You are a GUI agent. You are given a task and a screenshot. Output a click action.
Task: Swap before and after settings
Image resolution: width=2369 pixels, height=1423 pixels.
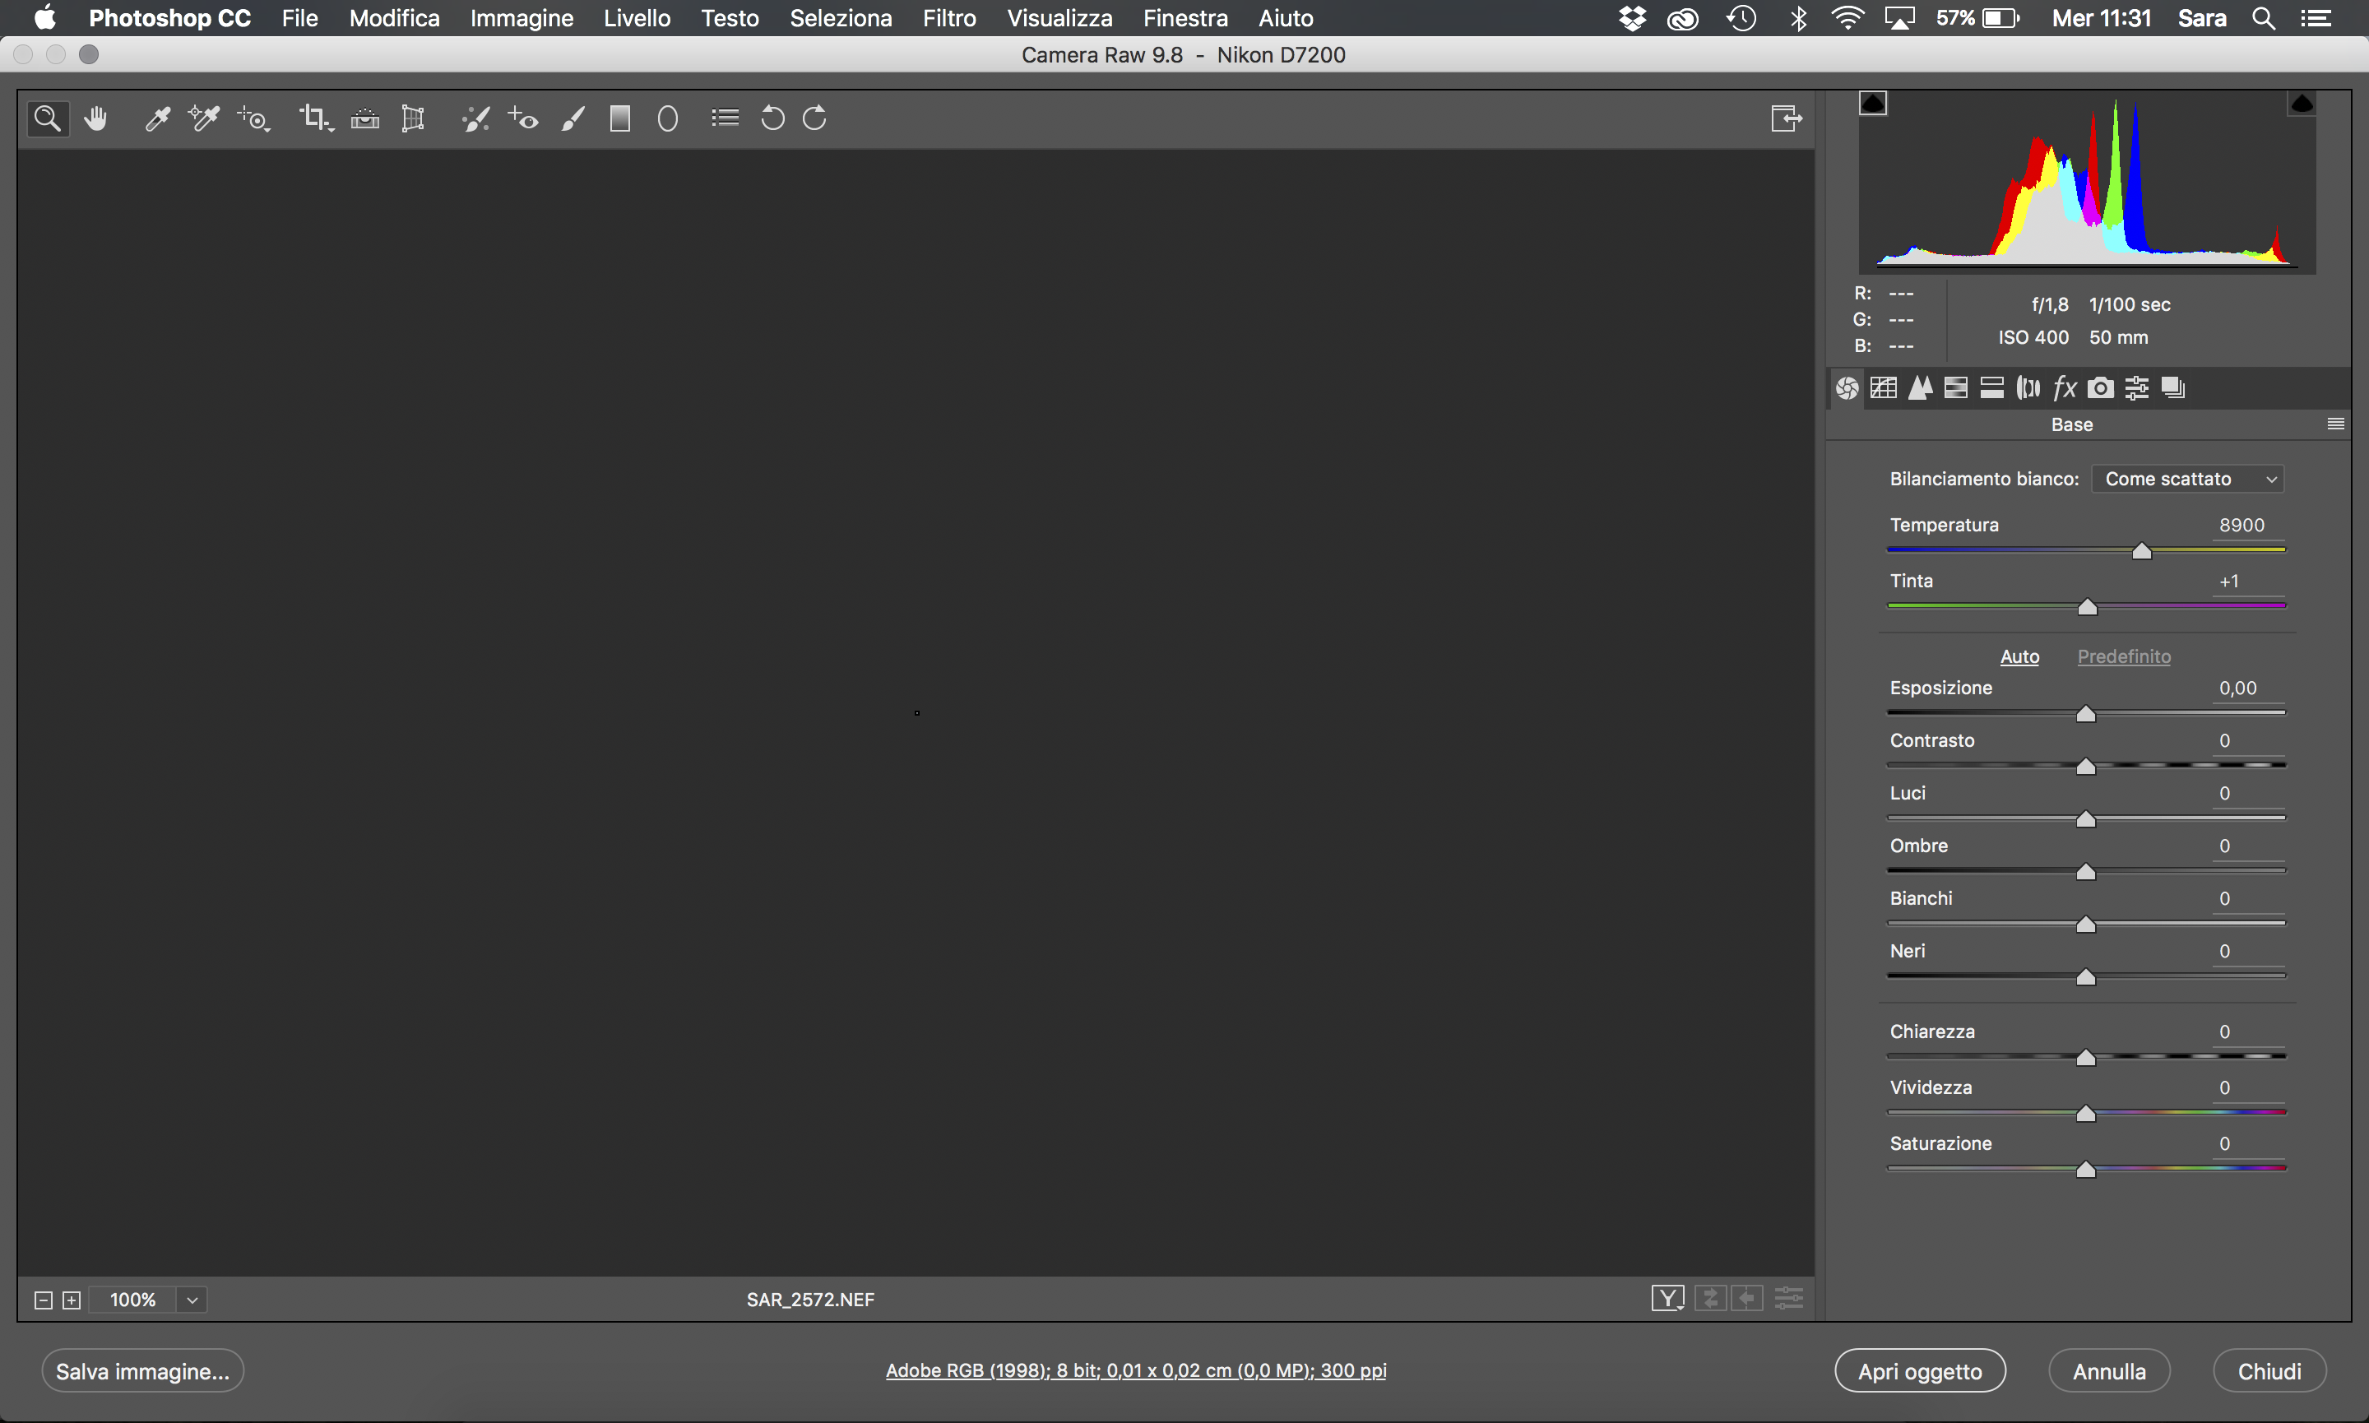(x=1710, y=1298)
